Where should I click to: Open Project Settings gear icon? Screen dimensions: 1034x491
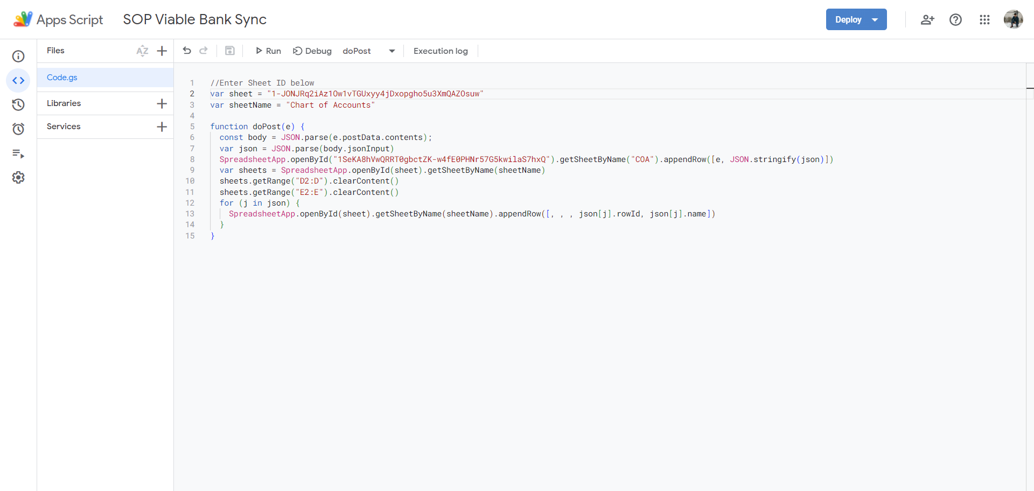click(18, 178)
